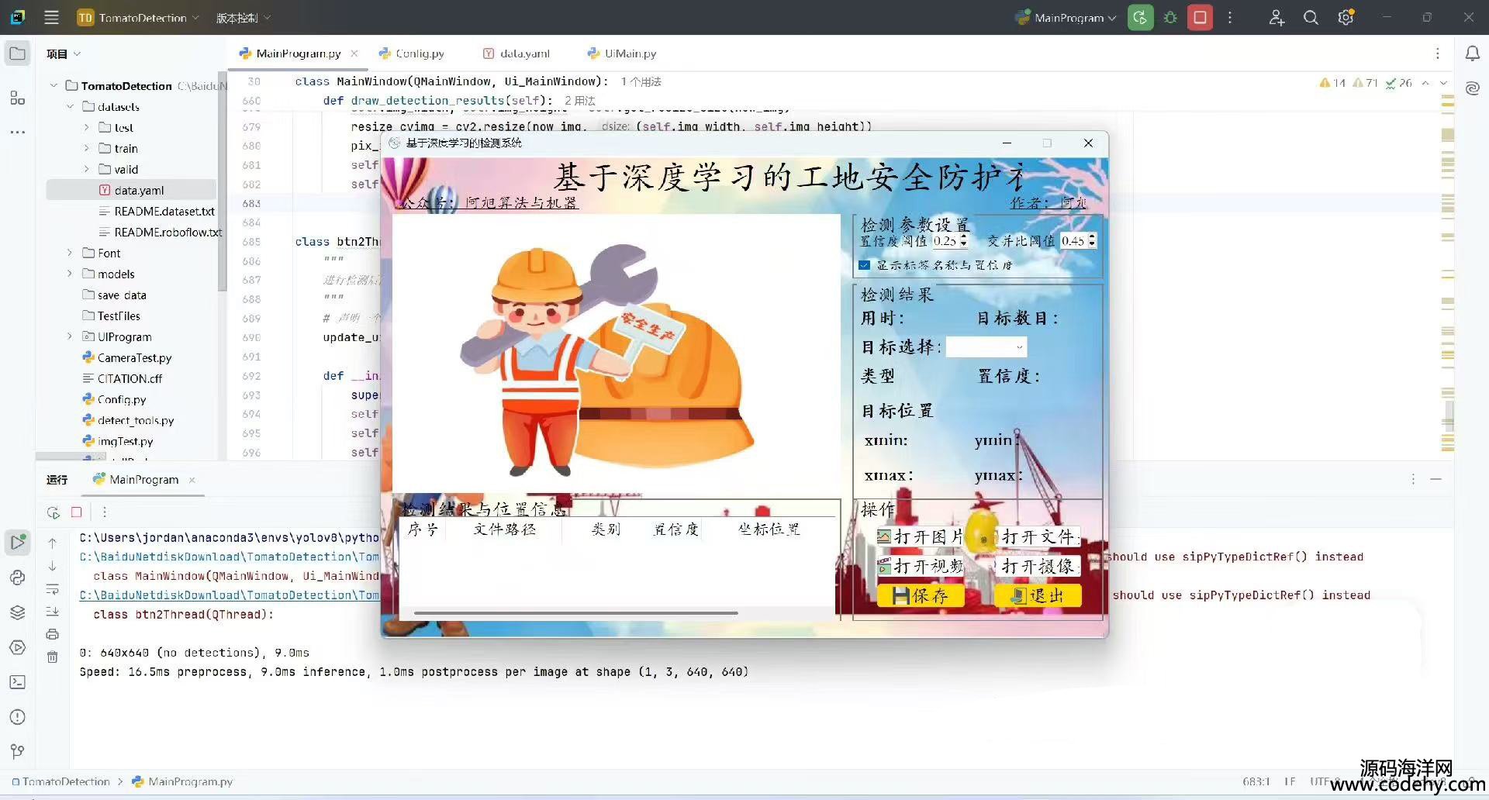Viewport: 1489px width, 800px height.
Task: Click the 交并比阈值 IoU threshold field
Action: click(x=1079, y=241)
